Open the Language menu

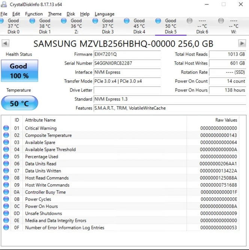point(104,14)
